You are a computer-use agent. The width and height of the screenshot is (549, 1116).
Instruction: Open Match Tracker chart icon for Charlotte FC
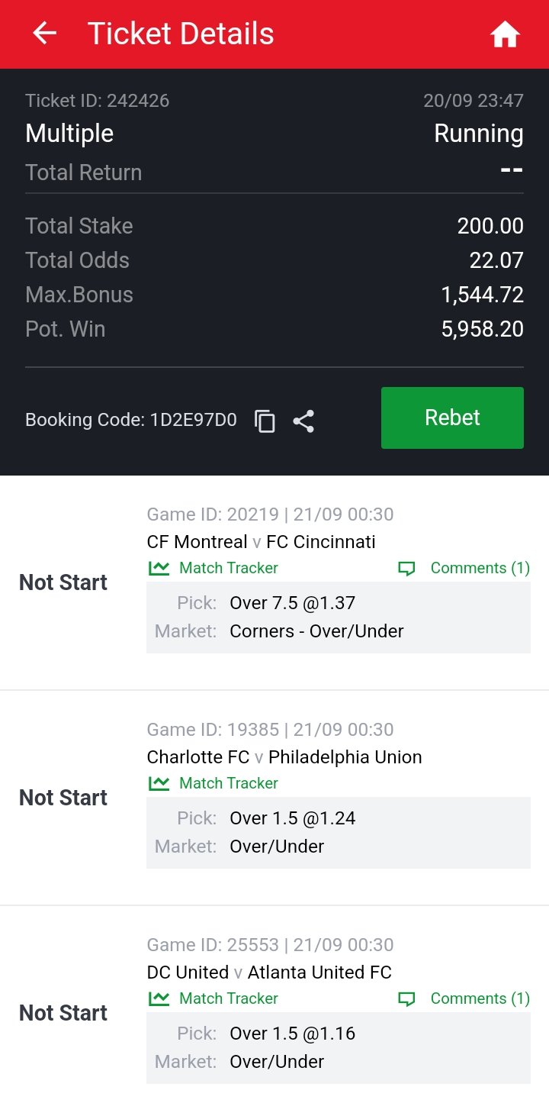(159, 783)
